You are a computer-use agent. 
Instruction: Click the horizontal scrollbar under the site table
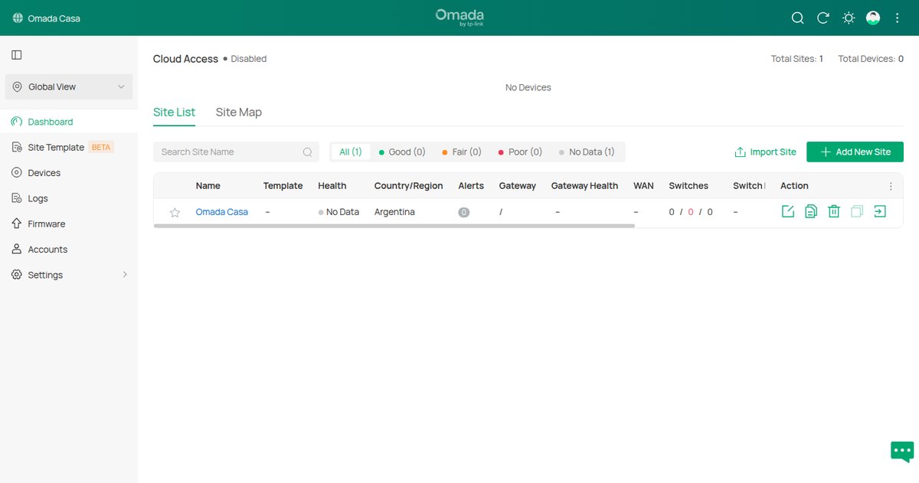[x=394, y=226]
